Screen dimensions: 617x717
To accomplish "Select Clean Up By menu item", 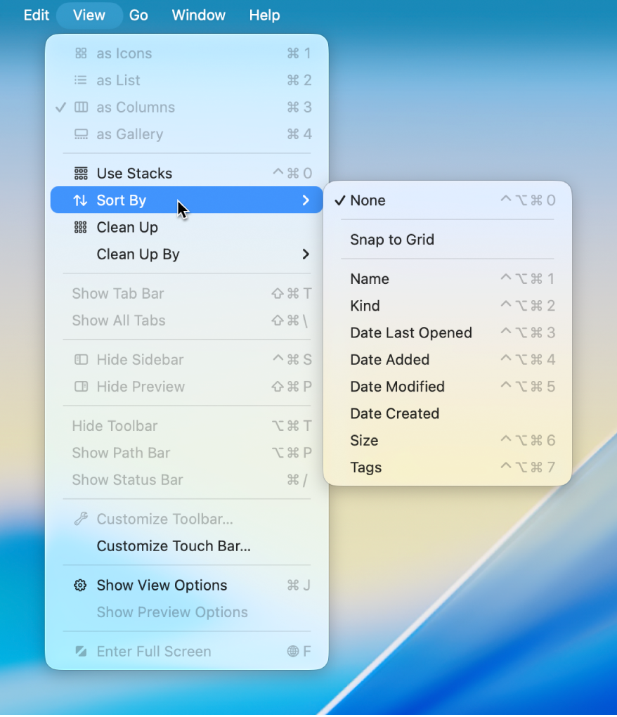I will point(187,254).
